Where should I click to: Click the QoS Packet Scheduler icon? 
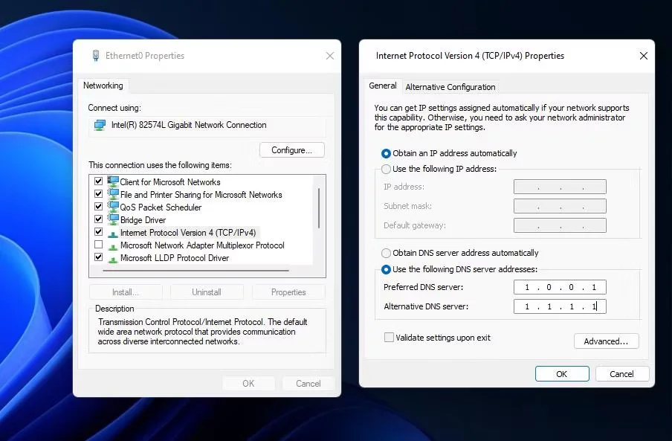tap(112, 206)
